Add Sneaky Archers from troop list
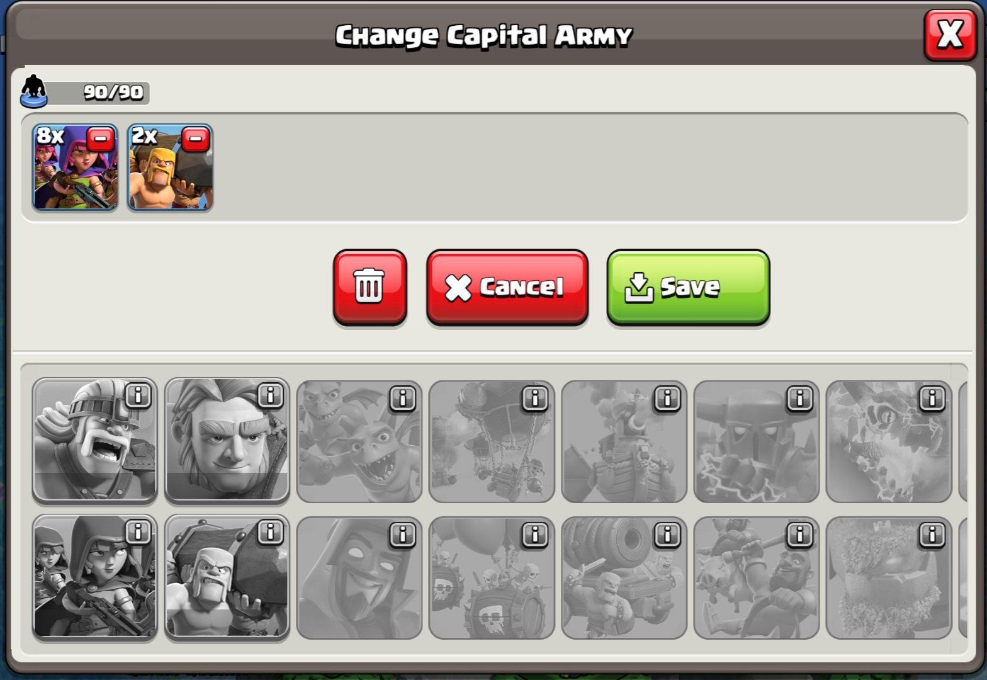987x680 pixels. (94, 577)
